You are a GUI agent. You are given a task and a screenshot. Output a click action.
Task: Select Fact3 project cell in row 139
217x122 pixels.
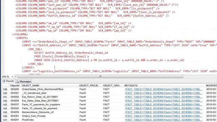[x=83, y=89]
